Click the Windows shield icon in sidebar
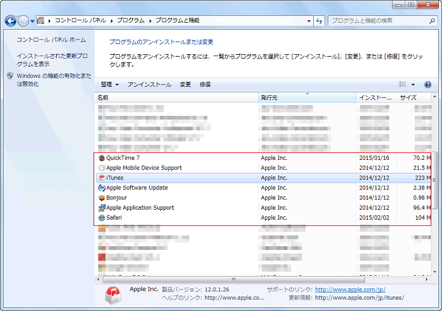This screenshot has height=311, width=442. [x=10, y=76]
